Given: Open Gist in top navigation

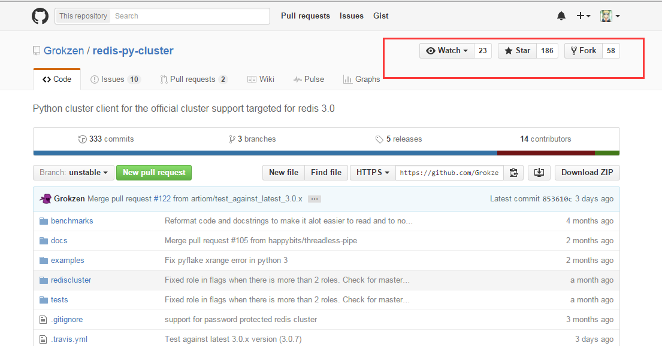Looking at the screenshot, I should click(381, 16).
